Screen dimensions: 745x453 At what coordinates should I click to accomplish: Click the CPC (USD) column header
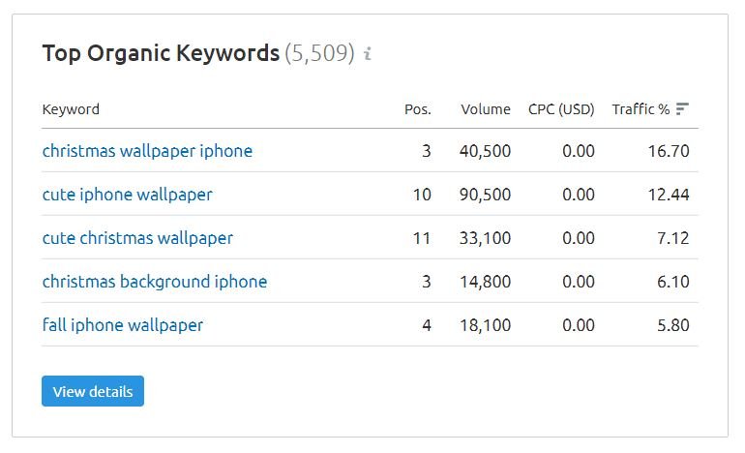(x=561, y=109)
